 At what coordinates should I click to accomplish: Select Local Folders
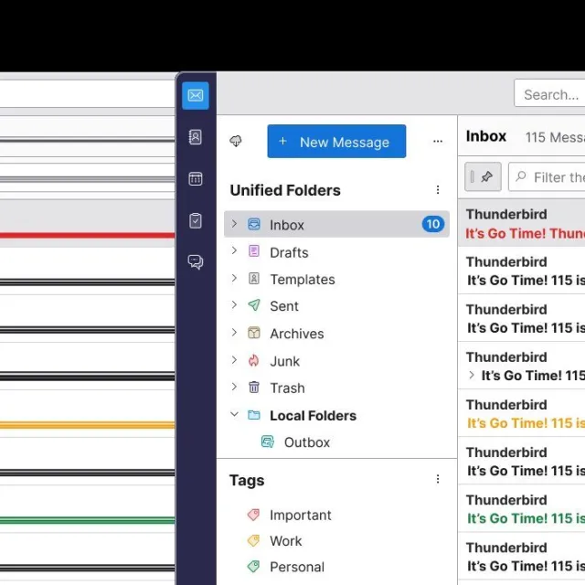[x=336, y=415]
